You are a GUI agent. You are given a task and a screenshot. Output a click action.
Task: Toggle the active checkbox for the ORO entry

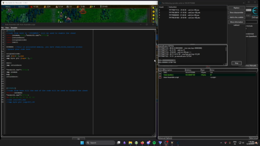coord(160,73)
